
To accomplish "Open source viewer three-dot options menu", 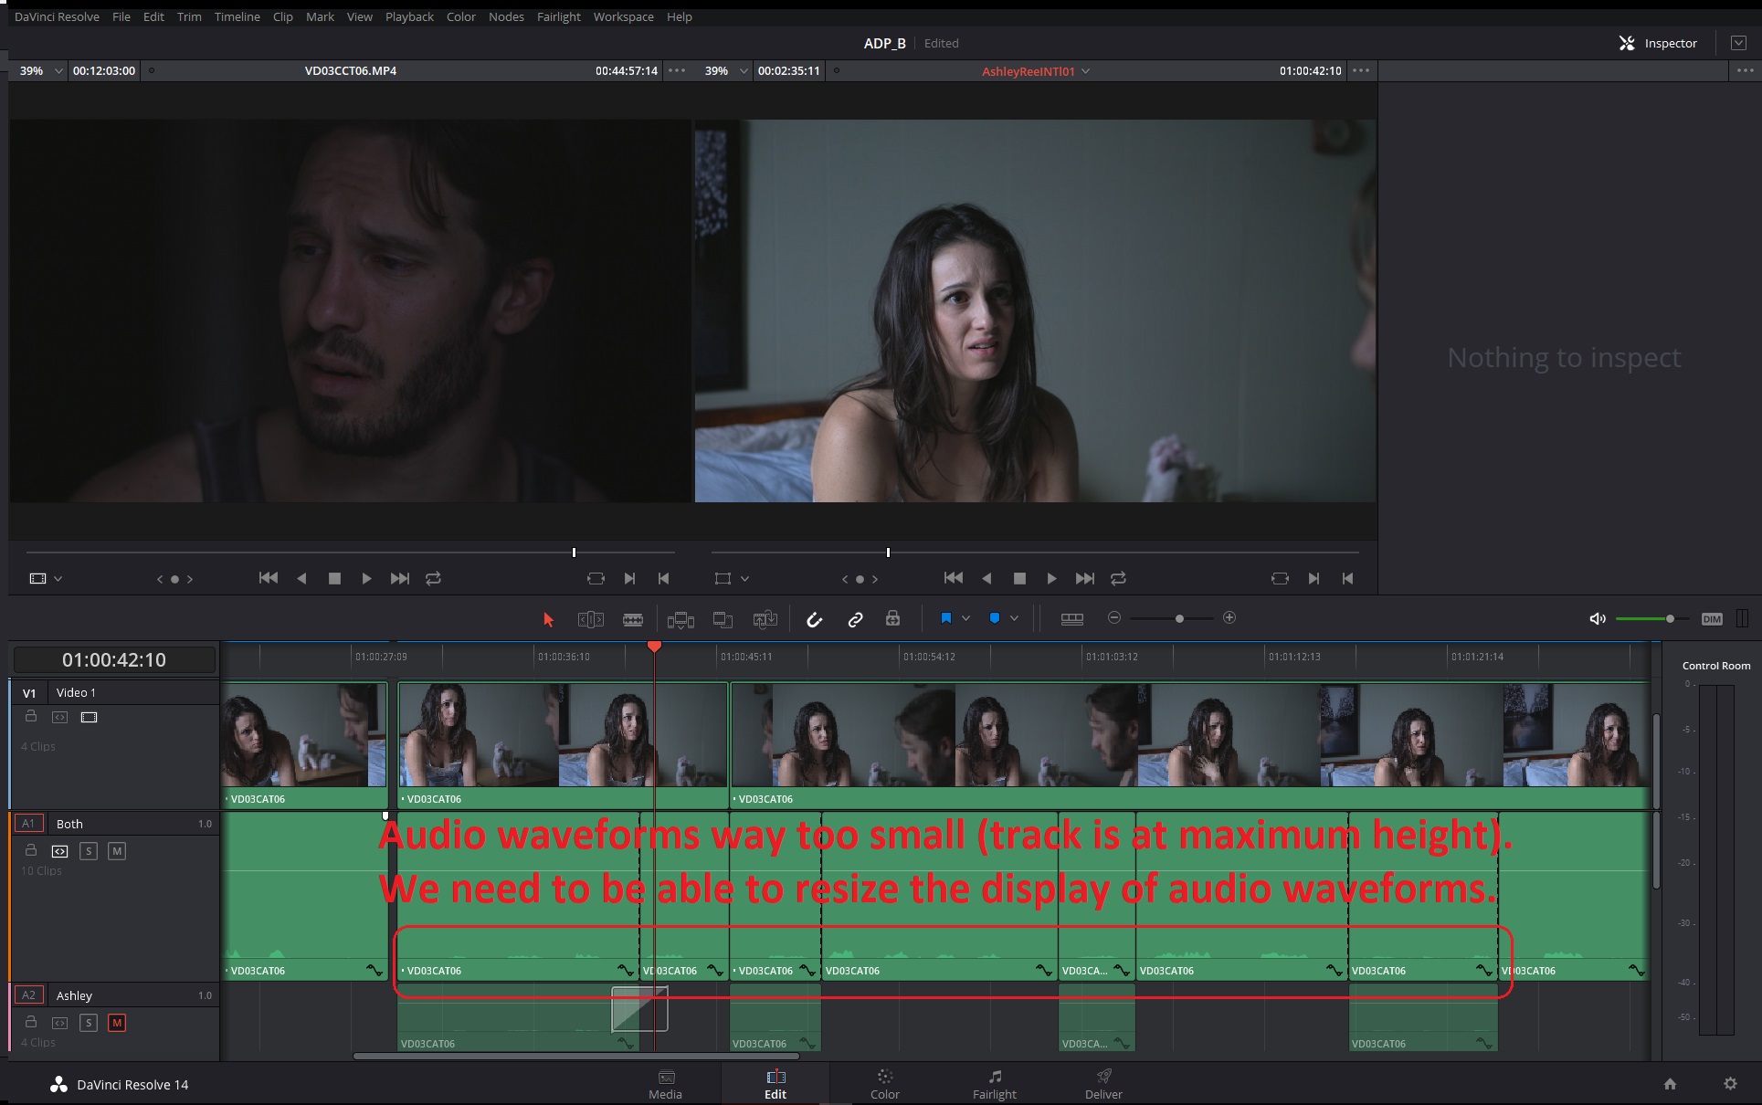I will (x=677, y=70).
